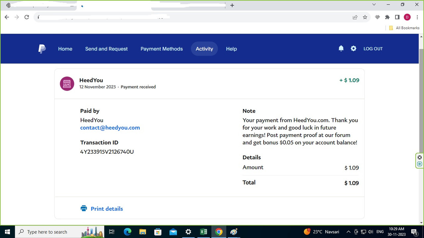Screen dimensions: 424x238
Task: Click the Chrome icon on the taskbar
Action: [x=219, y=232]
